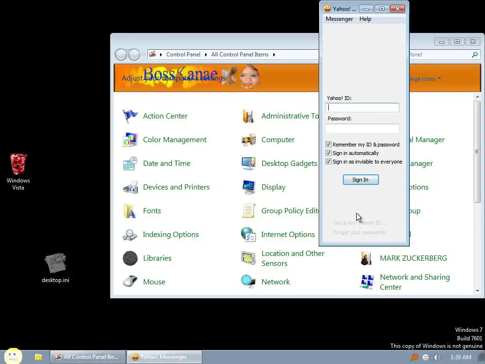Open Internet Options globe icon

pos(248,235)
